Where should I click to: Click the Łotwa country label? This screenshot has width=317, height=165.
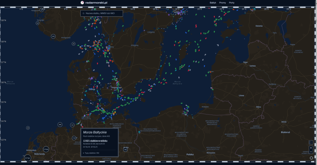[x=252, y=66]
